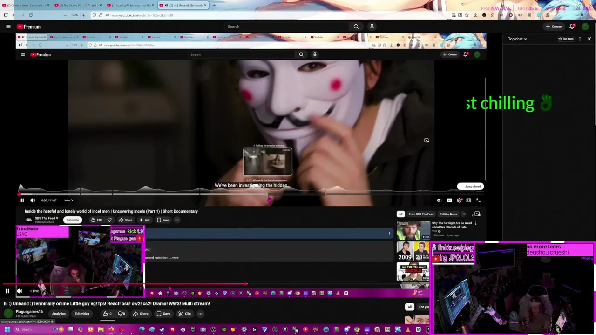
Task: Seek on the inner documentary progress bar
Action: coord(251,194)
